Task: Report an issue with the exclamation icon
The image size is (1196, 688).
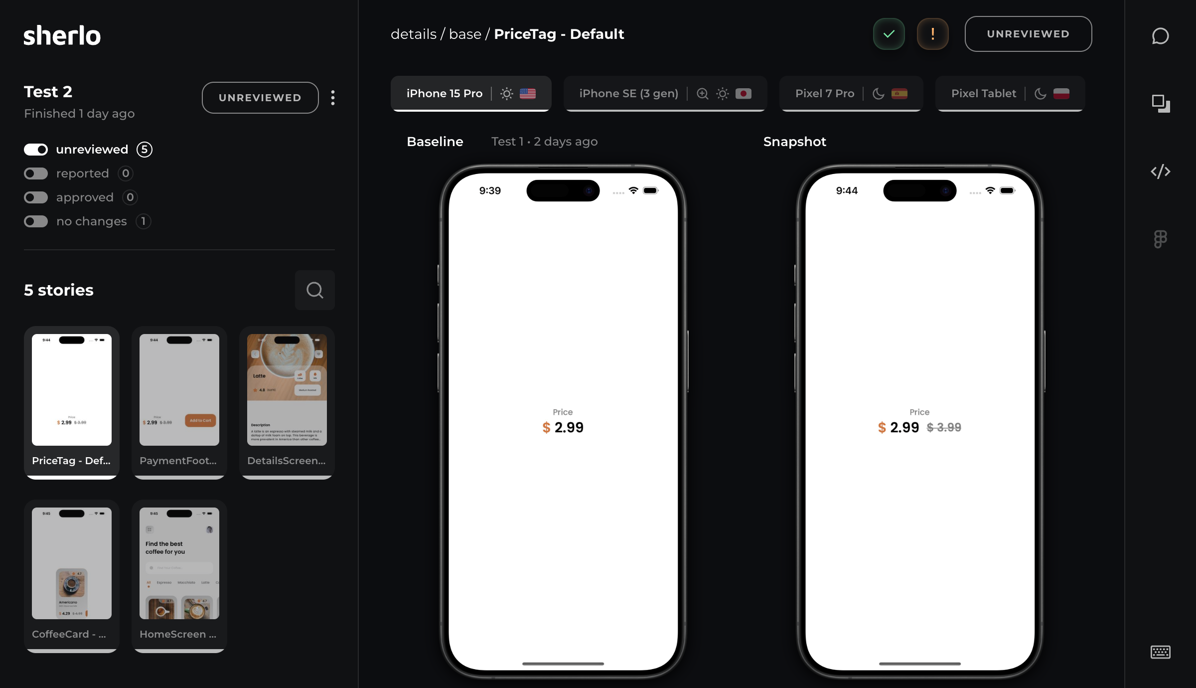Action: pyautogui.click(x=932, y=34)
